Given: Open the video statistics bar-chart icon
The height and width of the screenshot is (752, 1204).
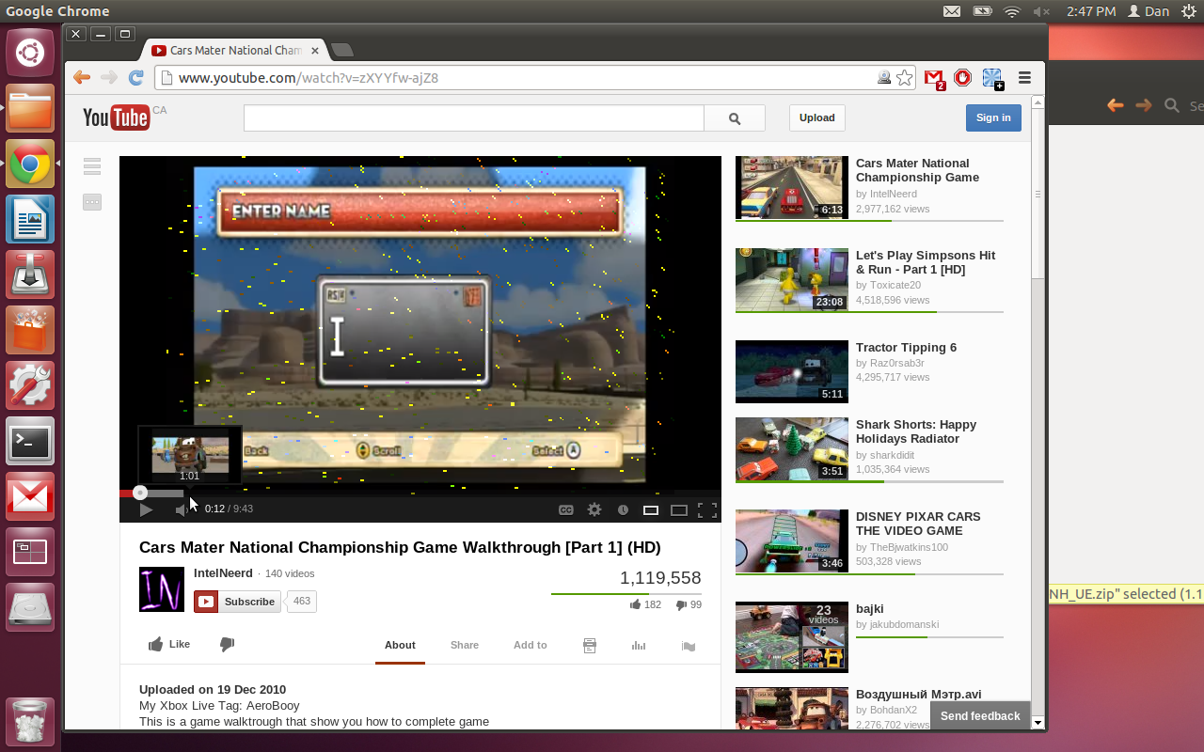Looking at the screenshot, I should (639, 646).
